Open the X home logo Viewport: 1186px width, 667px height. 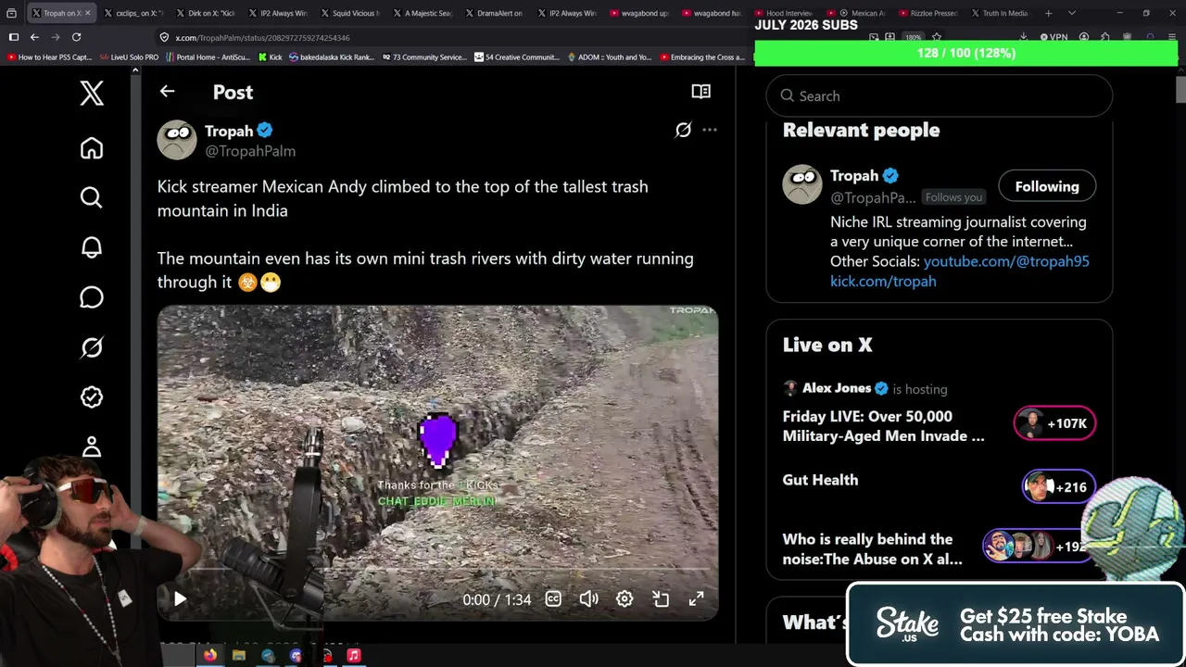[91, 93]
